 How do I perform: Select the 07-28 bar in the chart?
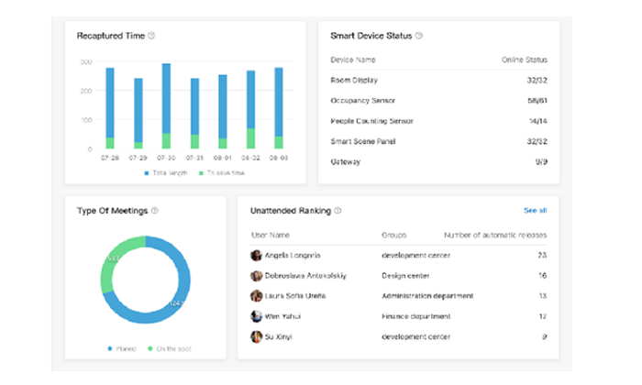click(x=110, y=108)
